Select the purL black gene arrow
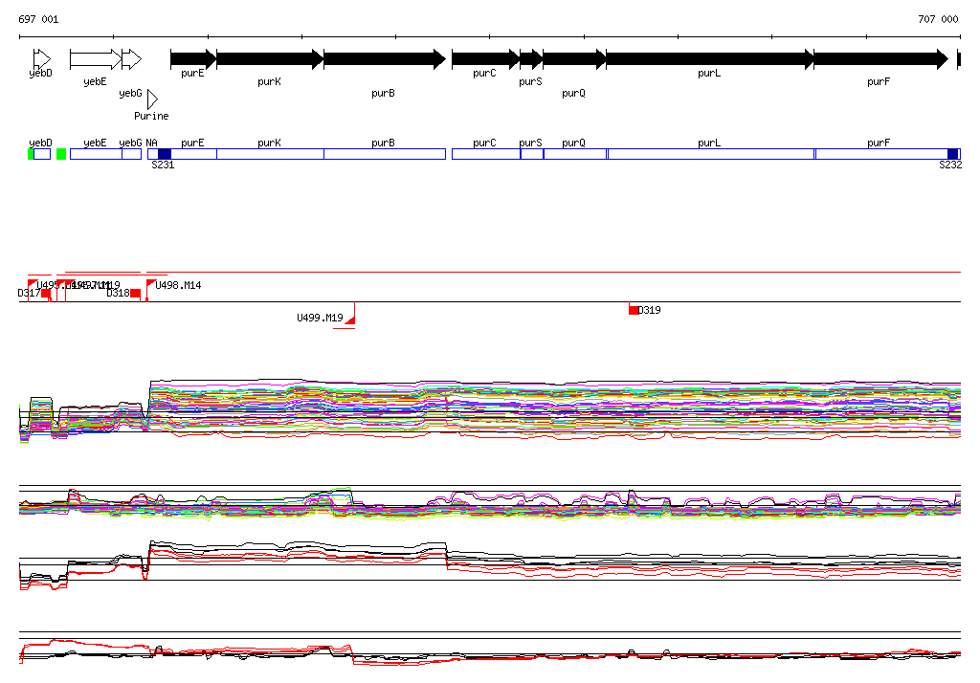Screen dimensions: 980x683 [x=708, y=59]
